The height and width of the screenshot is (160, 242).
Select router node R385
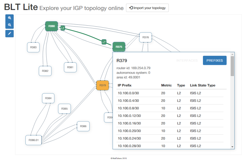(64, 109)
